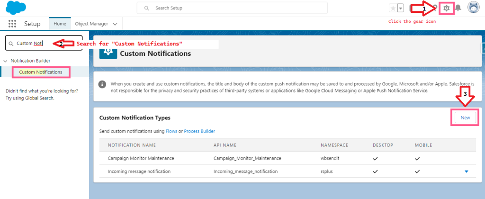The height and width of the screenshot is (199, 485).
Task: Expand the Object Manager tab chevron
Action: tap(115, 24)
